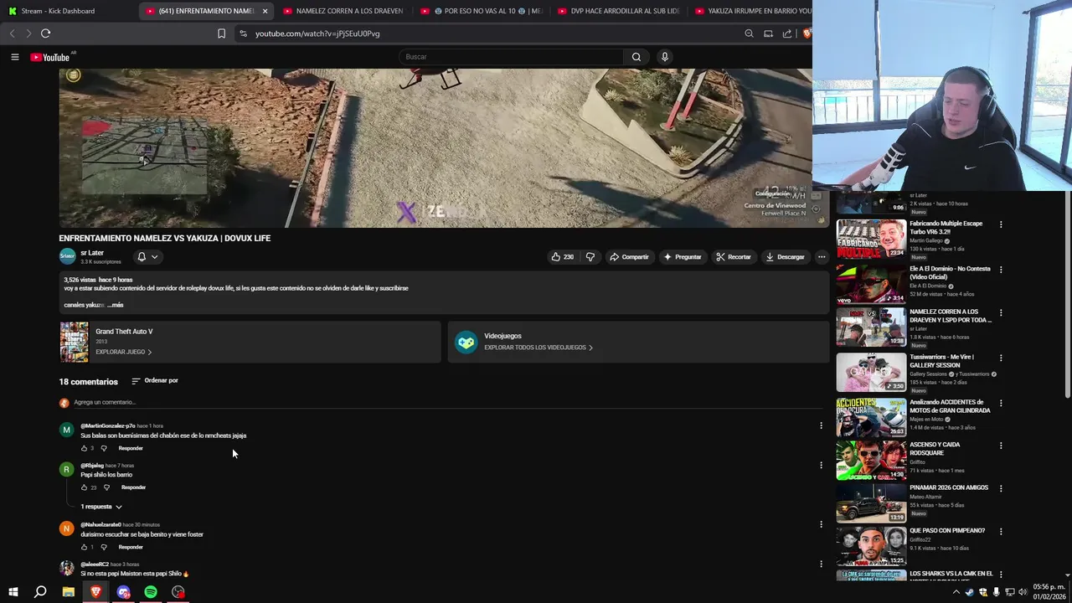
Task: Open options menu for Nahuelzarate0 comment
Action: [821, 524]
